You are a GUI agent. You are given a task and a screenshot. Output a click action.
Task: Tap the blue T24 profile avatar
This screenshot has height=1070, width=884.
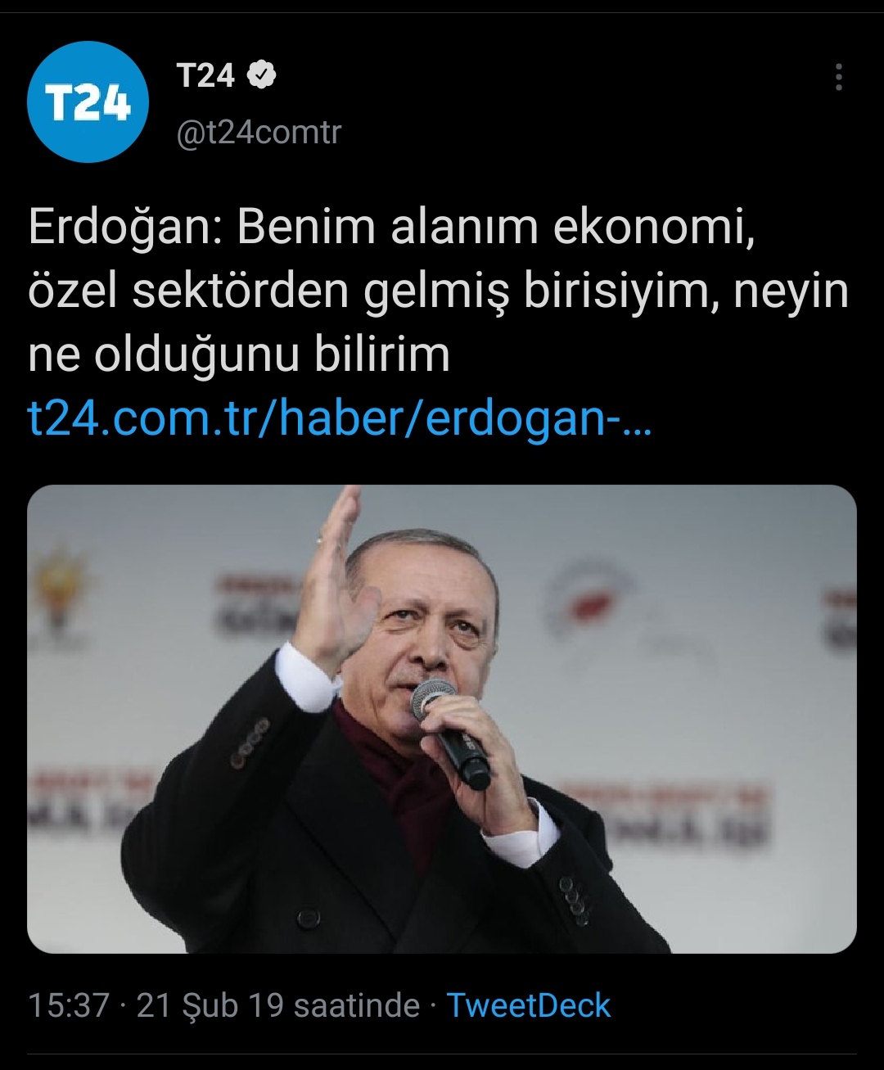(88, 102)
